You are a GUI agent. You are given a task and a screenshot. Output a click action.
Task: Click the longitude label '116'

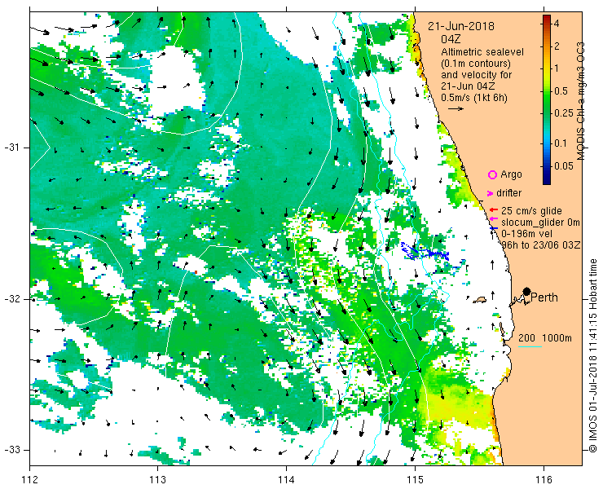tap(544, 480)
